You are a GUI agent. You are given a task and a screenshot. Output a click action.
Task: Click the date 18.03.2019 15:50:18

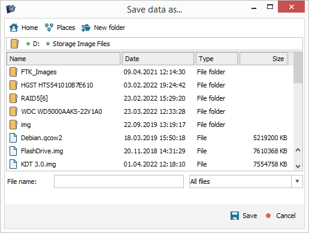pyautogui.click(x=154, y=138)
